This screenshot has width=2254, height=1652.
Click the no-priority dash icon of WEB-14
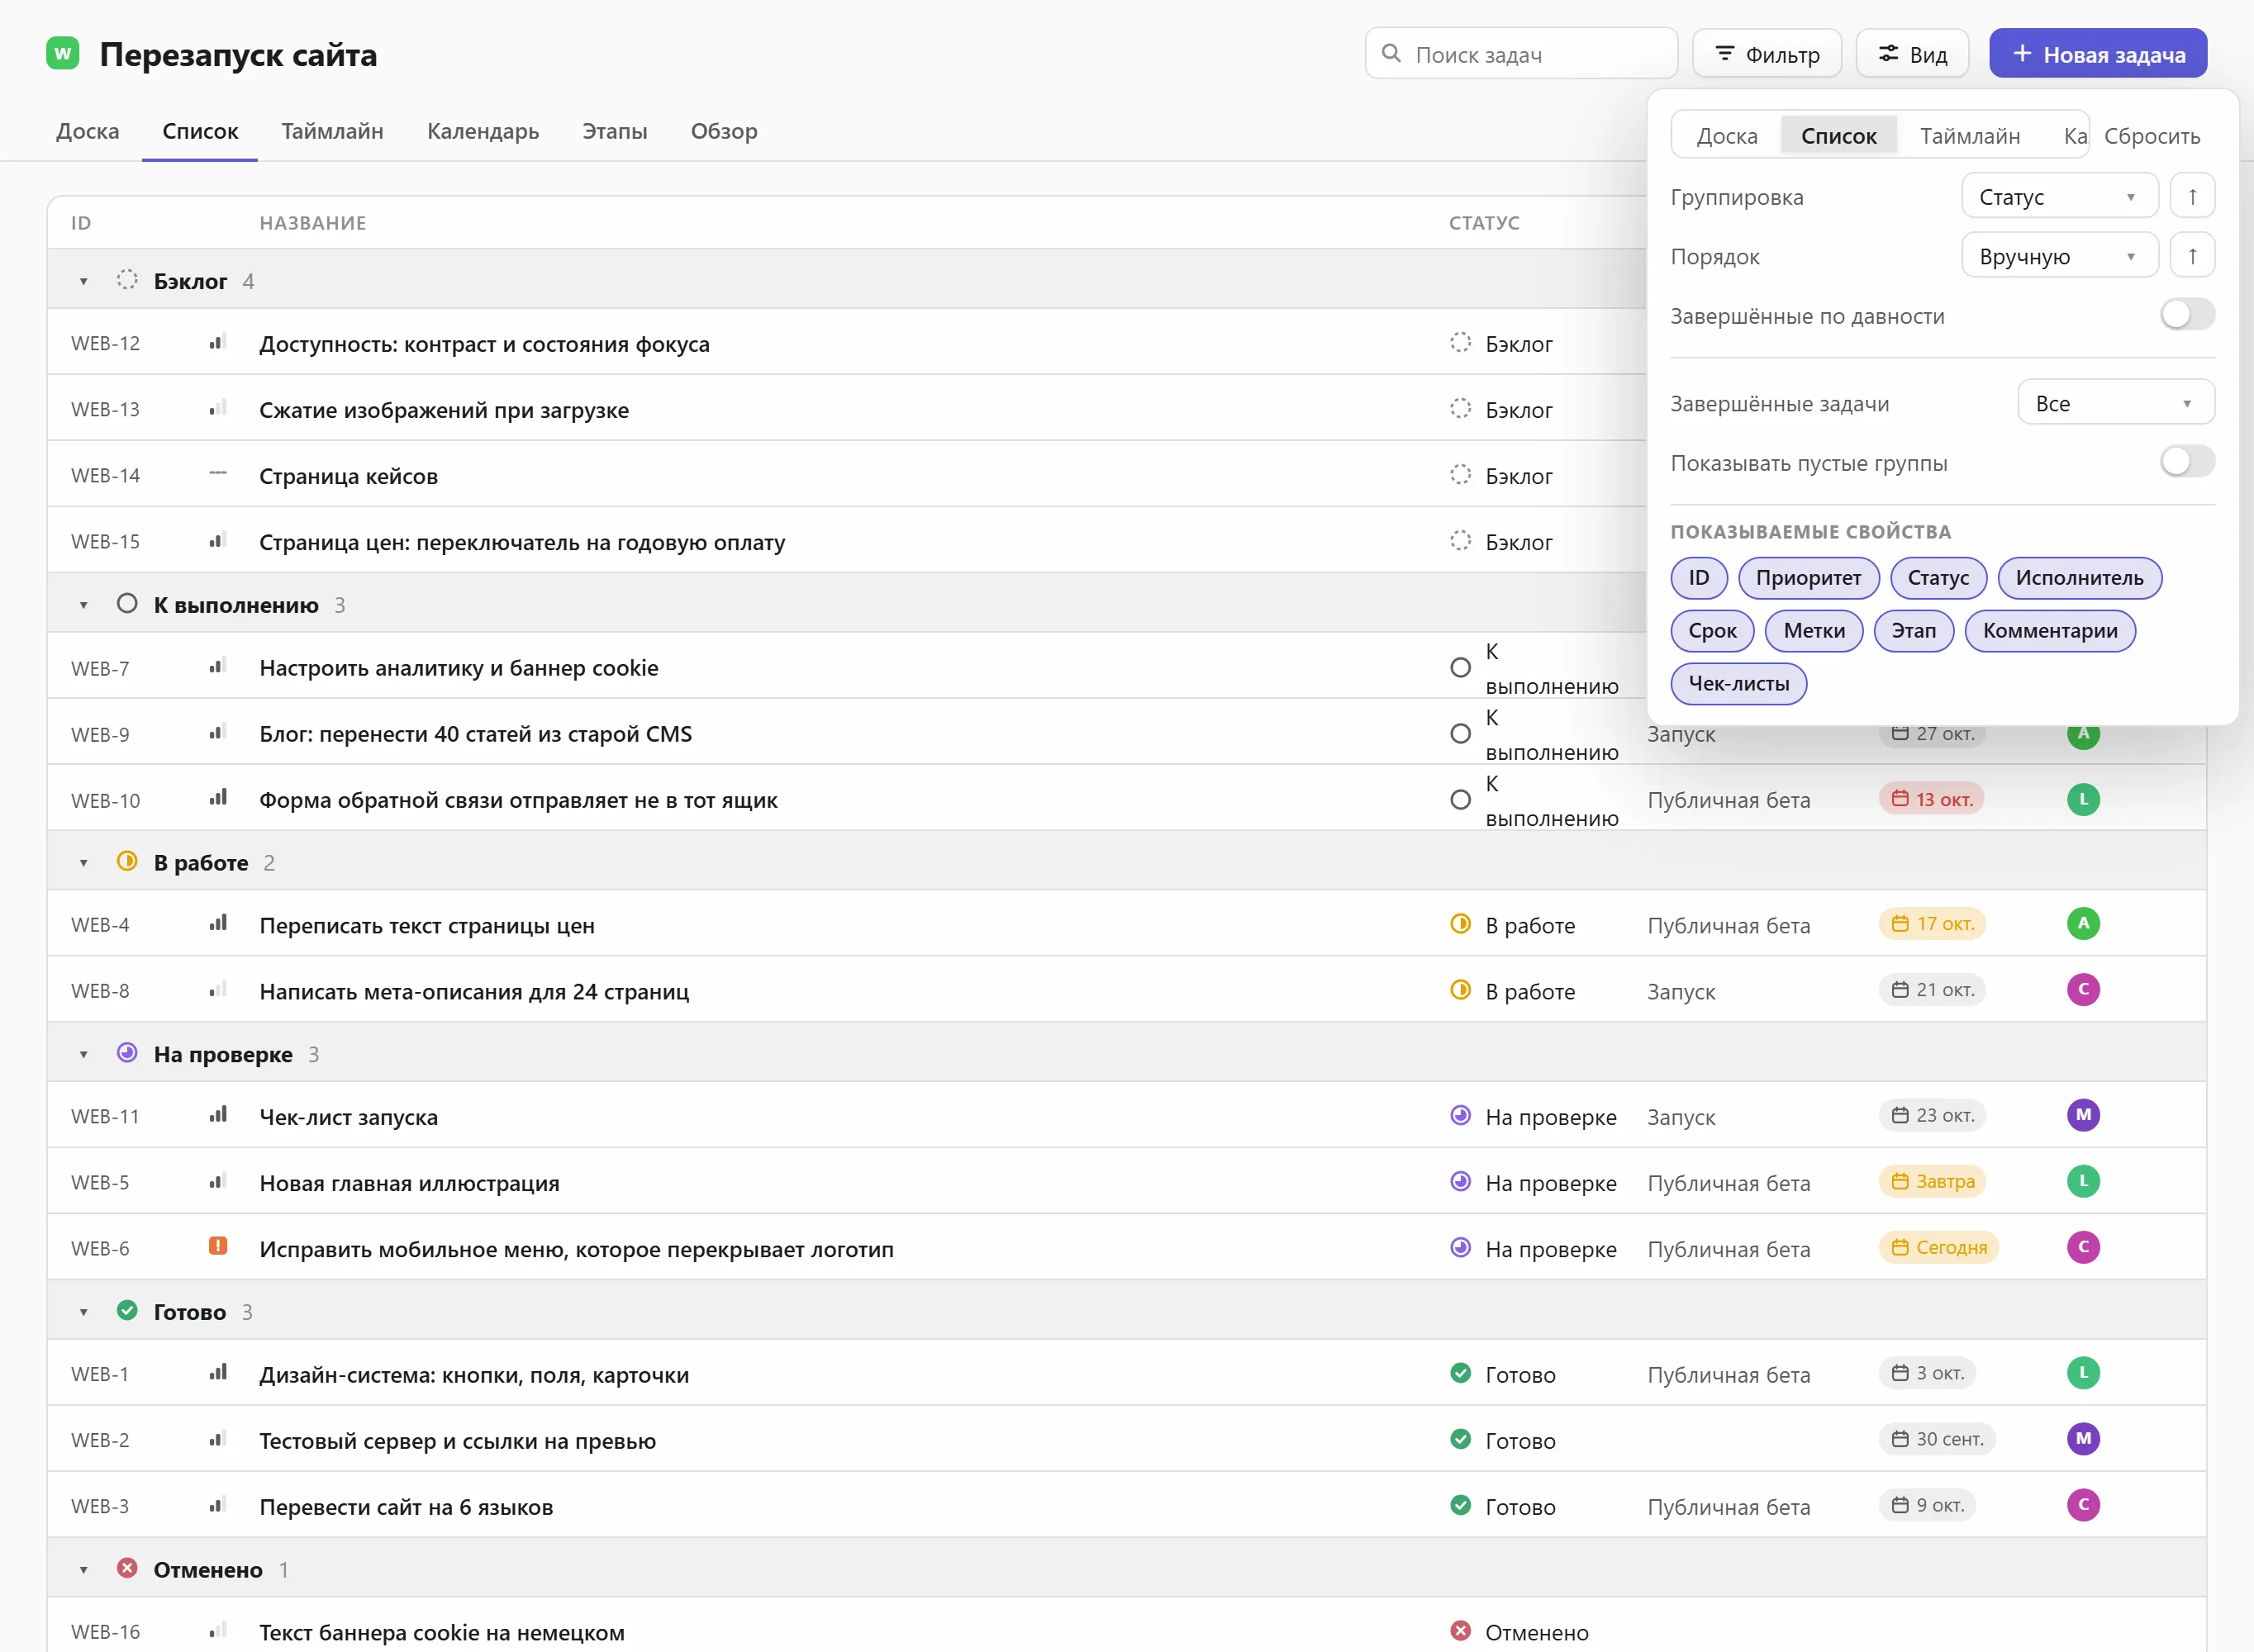click(x=217, y=474)
